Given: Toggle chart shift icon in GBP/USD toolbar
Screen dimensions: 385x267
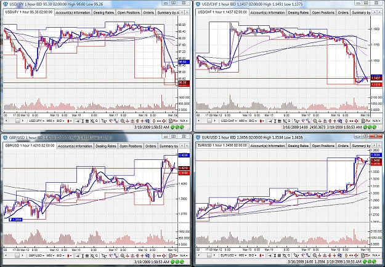Looking at the screenshot, I should click(x=78, y=255).
